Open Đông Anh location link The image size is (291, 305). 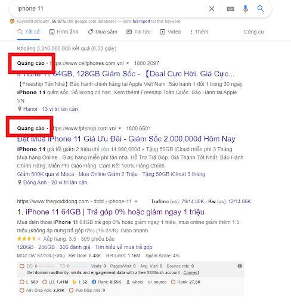pos(35,182)
